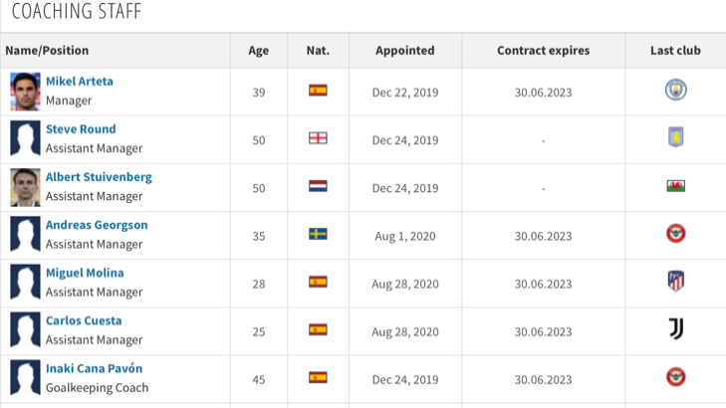
Task: Click Steve Round's England flag
Action: pos(318,138)
